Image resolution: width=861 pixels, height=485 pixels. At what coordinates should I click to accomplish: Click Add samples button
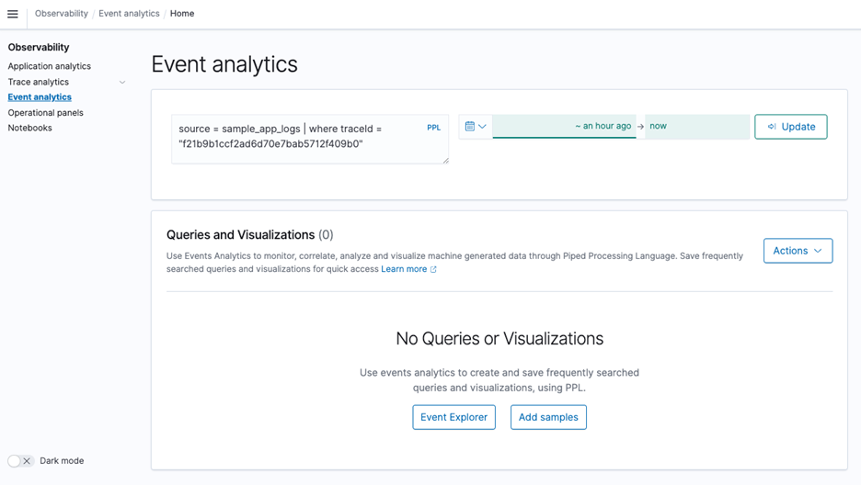(548, 417)
